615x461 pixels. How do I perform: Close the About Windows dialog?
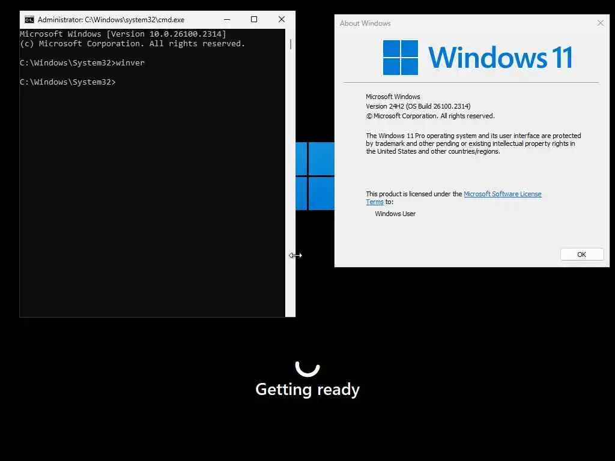(601, 23)
